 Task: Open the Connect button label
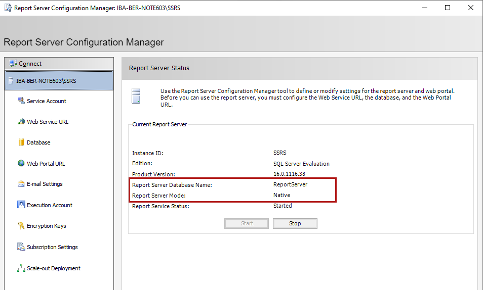click(x=30, y=64)
